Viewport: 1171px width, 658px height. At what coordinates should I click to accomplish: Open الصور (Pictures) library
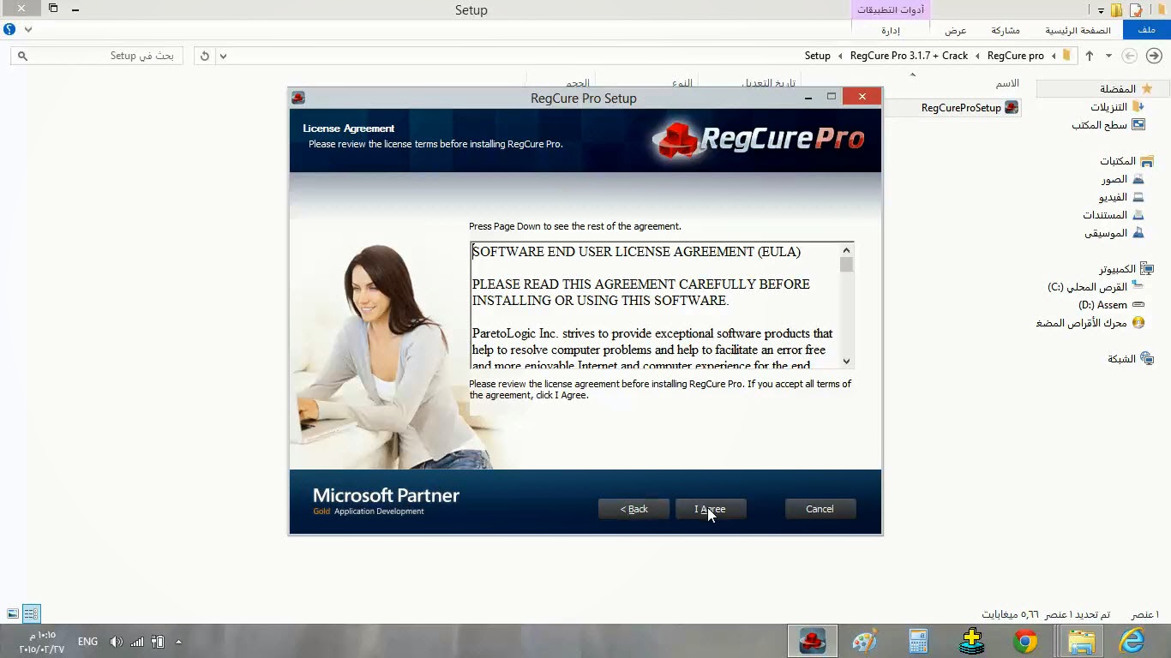(1122, 180)
